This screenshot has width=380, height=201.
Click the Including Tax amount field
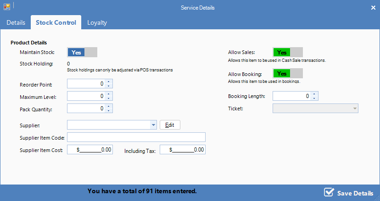pos(183,150)
